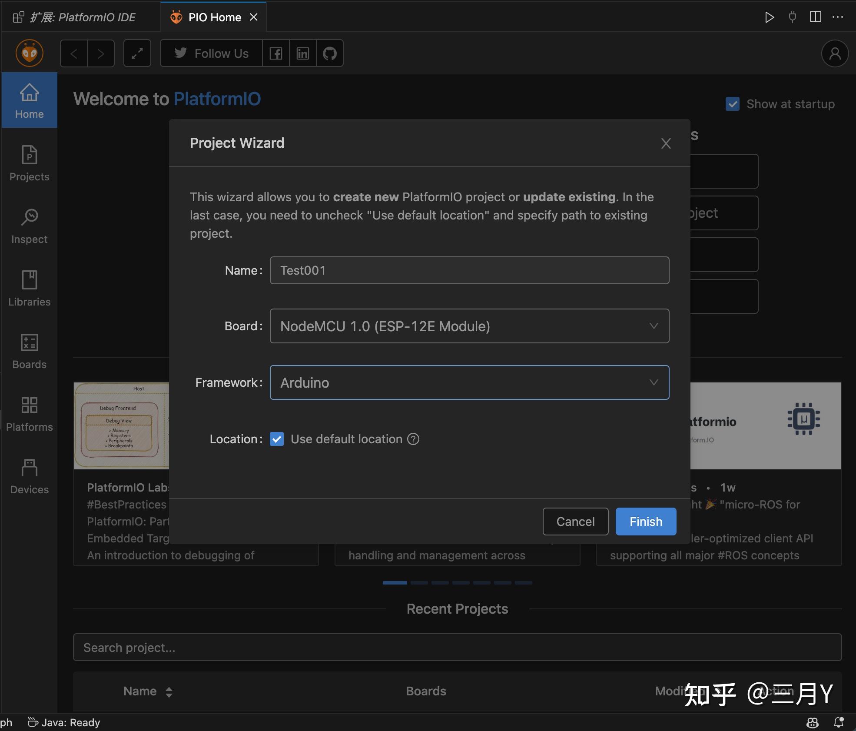Open the Follow Us Twitter menu item
This screenshot has width=856, height=731.
211,53
